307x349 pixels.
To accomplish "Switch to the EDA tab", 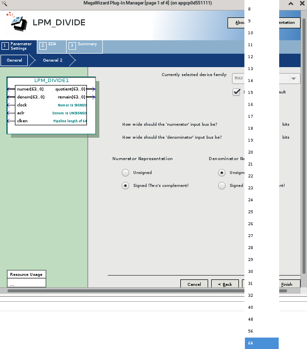I will pos(52,46).
